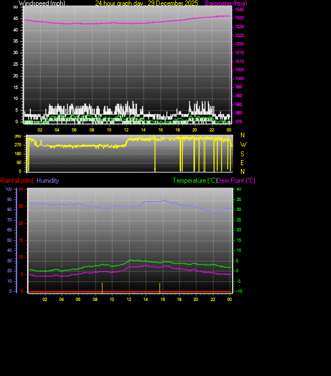The height and width of the screenshot is (376, 331).
Task: Click the "N" compass label beside 360
Action: (243, 135)
